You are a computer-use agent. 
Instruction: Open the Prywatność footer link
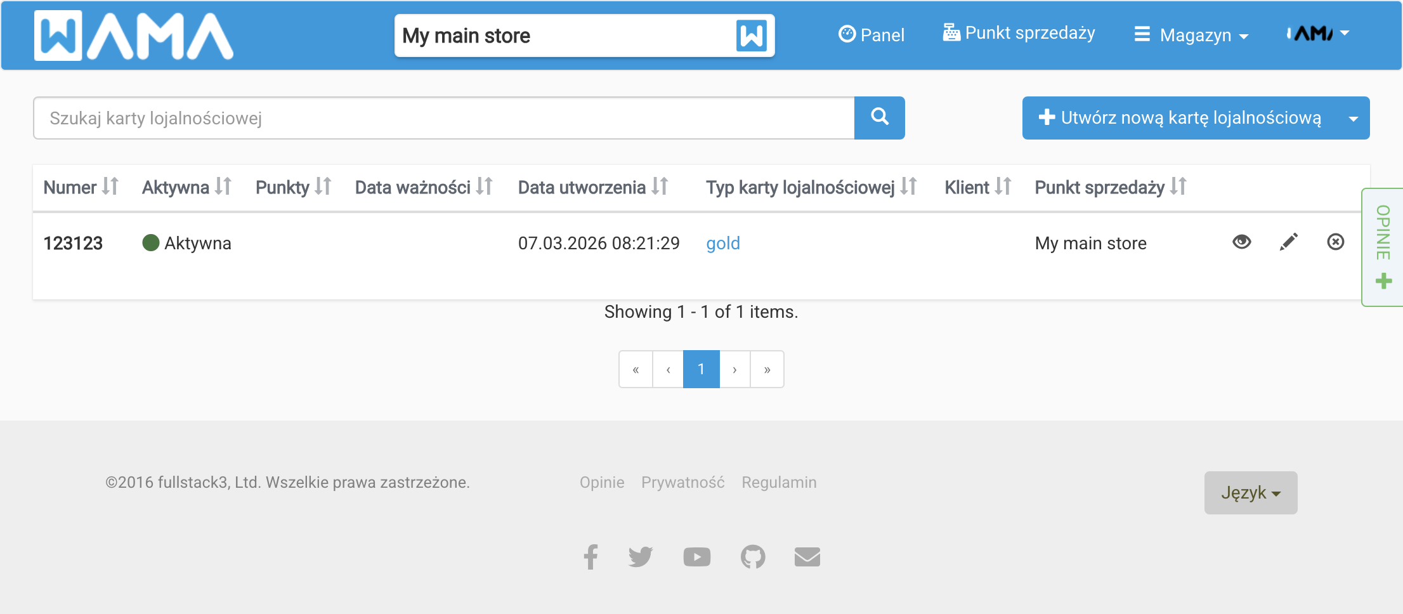[682, 483]
